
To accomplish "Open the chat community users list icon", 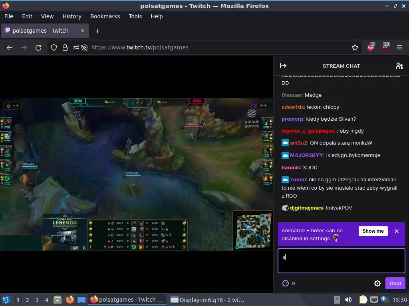I will [x=399, y=66].
